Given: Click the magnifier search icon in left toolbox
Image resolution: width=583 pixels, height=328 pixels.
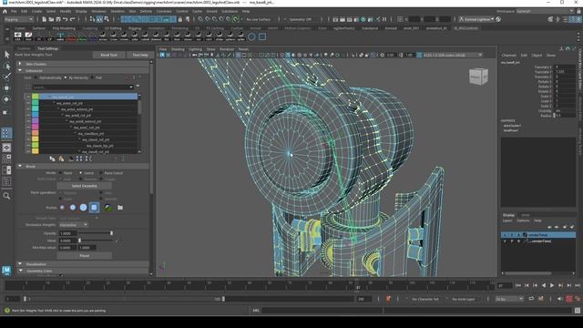Looking at the screenshot, I should coord(6,196).
